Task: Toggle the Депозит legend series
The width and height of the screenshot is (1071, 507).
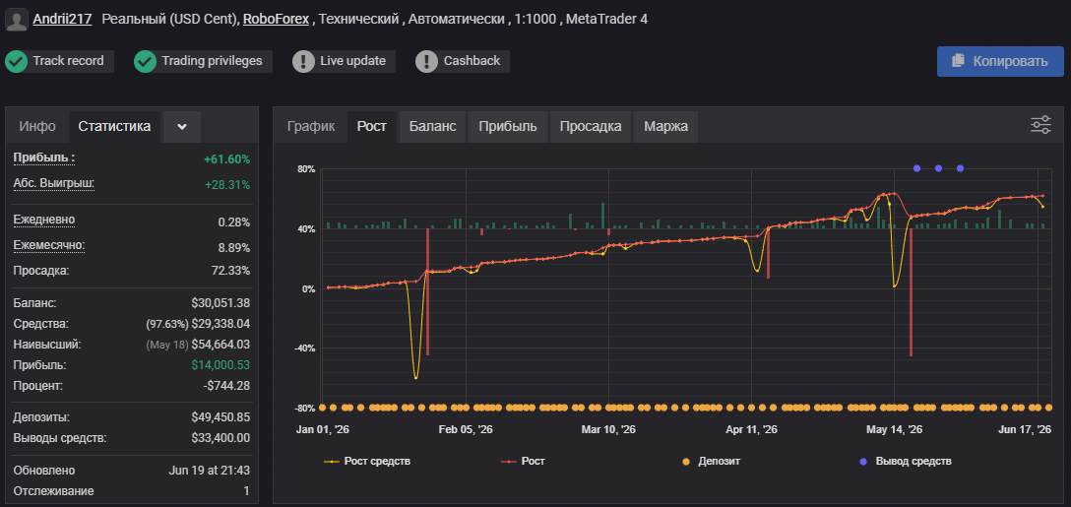Action: click(712, 461)
